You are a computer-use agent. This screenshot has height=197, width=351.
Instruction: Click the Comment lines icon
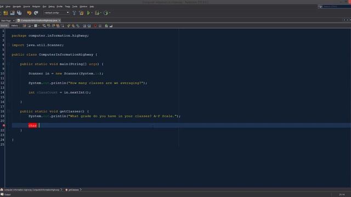(x=106, y=26)
